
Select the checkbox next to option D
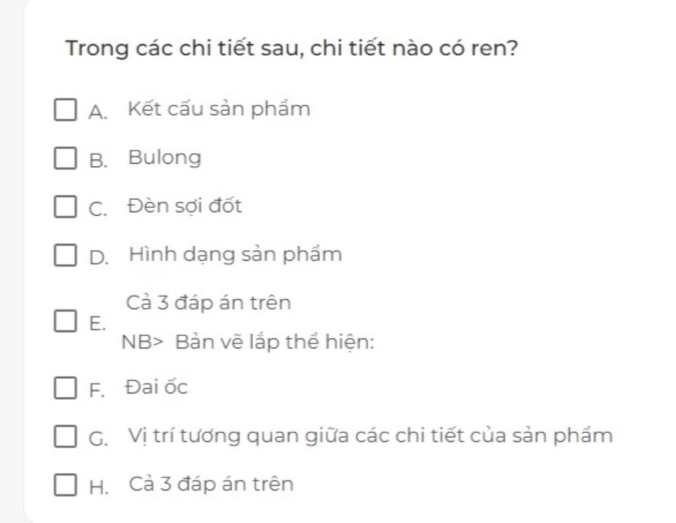point(65,255)
